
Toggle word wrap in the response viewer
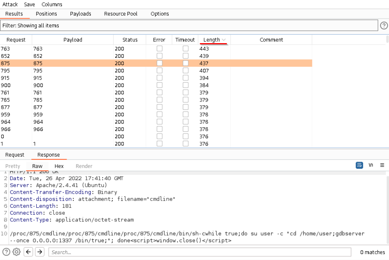359,165
